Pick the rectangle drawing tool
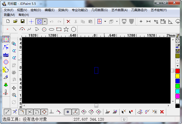 59,29
